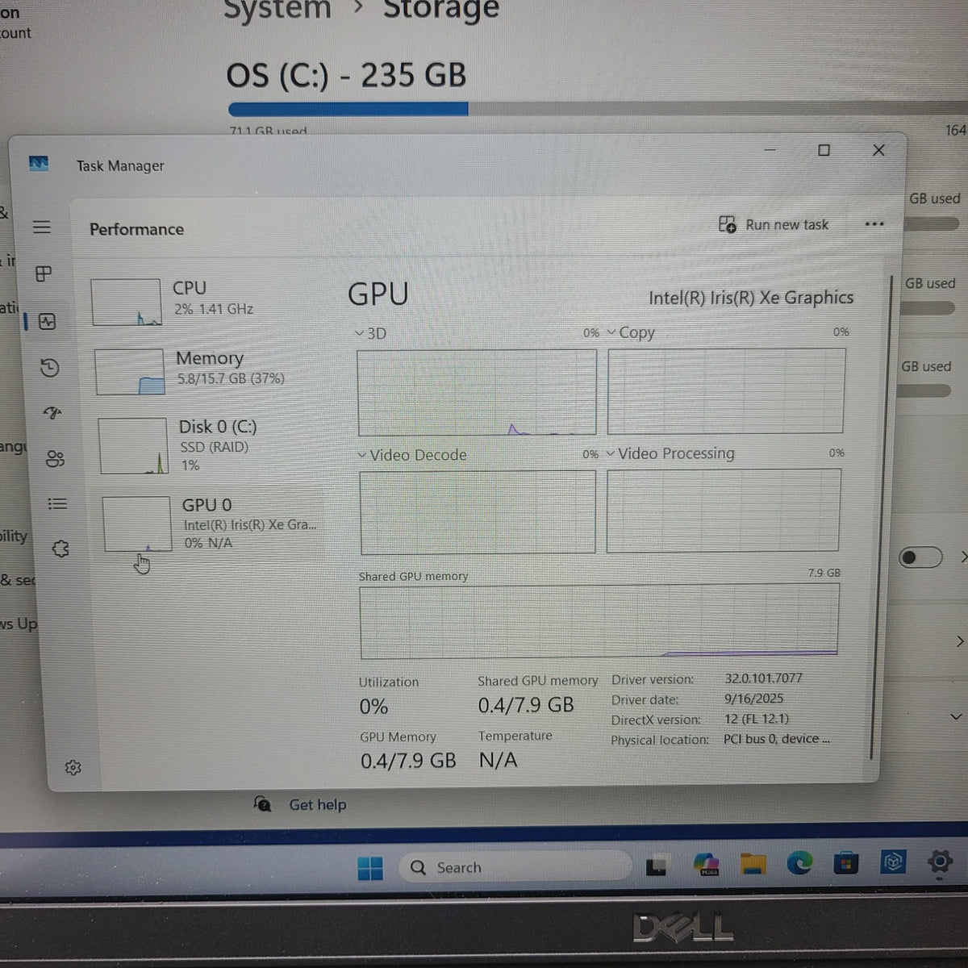Click Get help link in Settings window
This screenshot has height=968, width=968.
[x=317, y=804]
